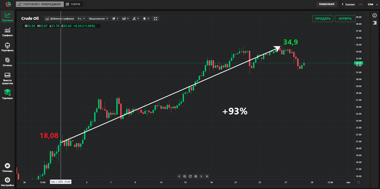Open Настройки settings in sidebar
This screenshot has height=189, width=380.
point(7,182)
